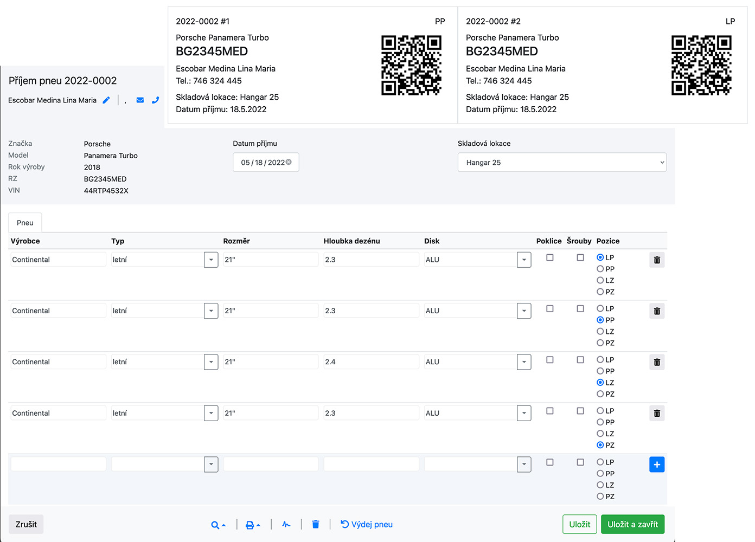Open the printer options in bottom toolbar
Image resolution: width=755 pixels, height=542 pixels.
click(x=253, y=525)
